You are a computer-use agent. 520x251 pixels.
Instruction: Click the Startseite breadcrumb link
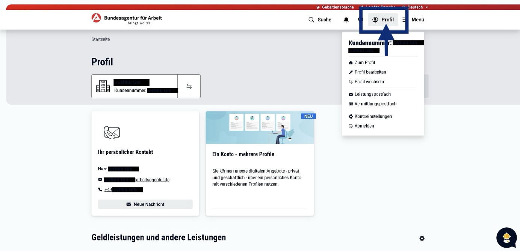point(101,39)
